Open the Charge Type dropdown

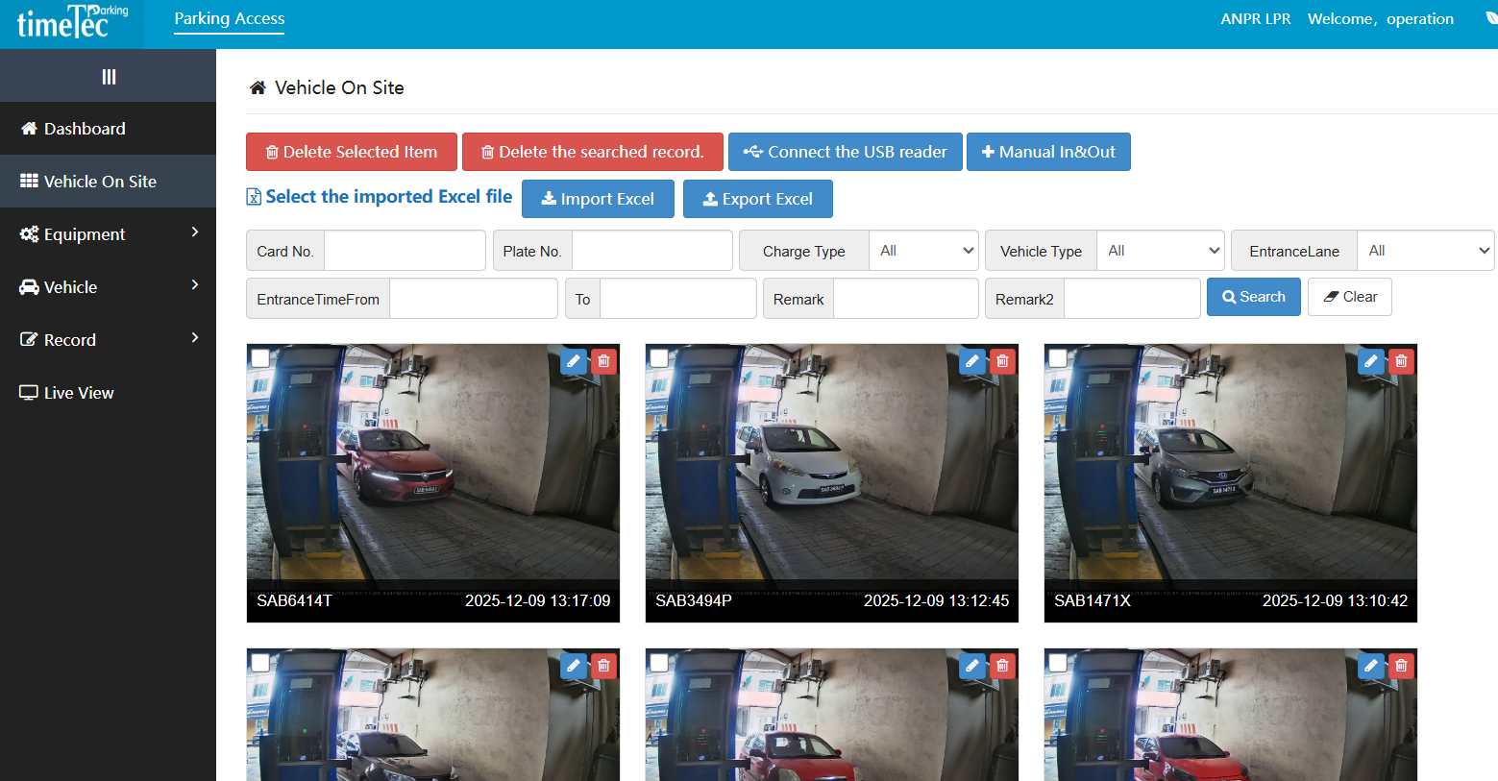923,251
